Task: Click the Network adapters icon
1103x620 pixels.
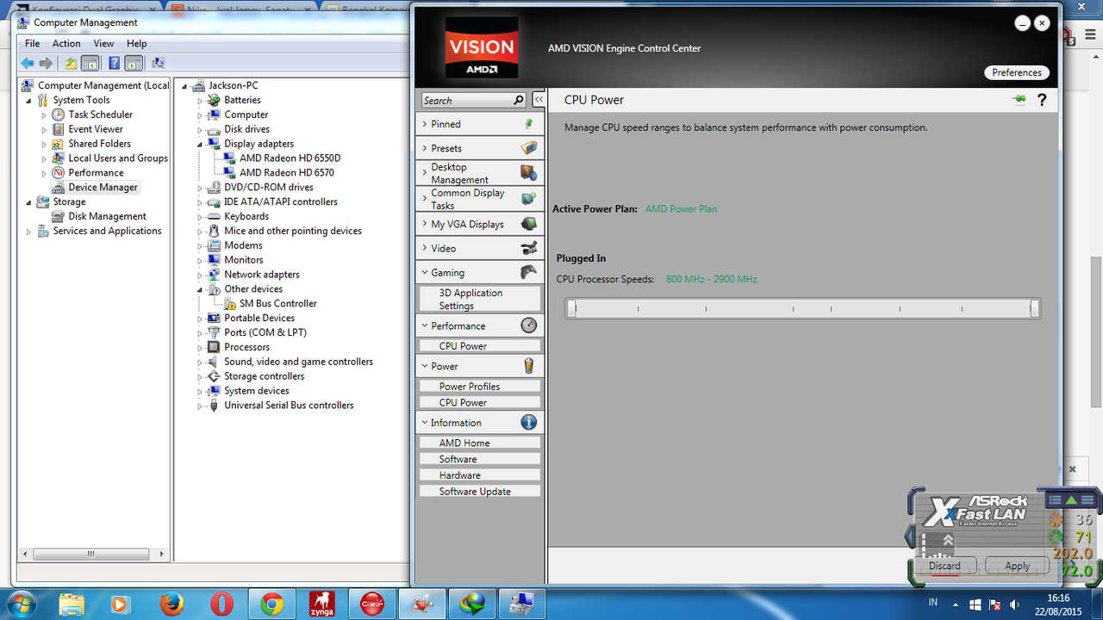Action: (x=214, y=275)
